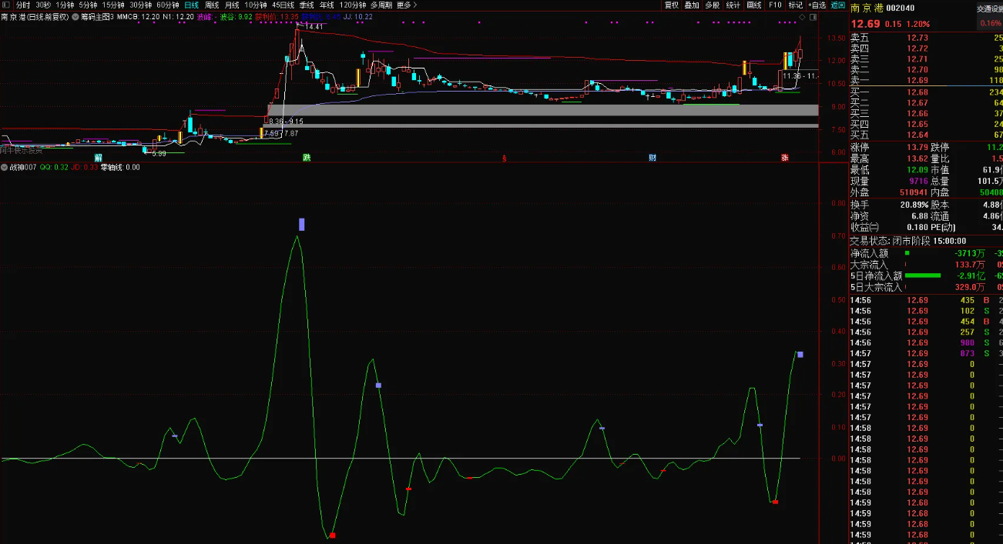Switch to the 分时 intraday view

[x=23, y=5]
